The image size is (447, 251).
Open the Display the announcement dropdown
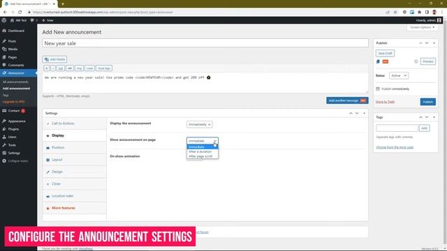pyautogui.click(x=200, y=124)
